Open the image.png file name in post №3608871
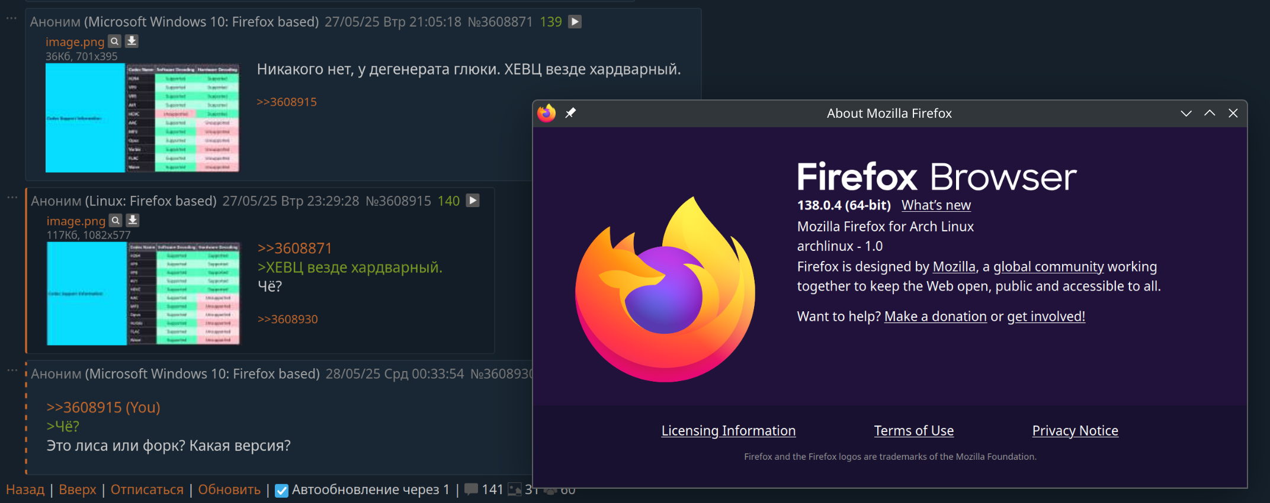The height and width of the screenshot is (503, 1270). pyautogui.click(x=75, y=41)
